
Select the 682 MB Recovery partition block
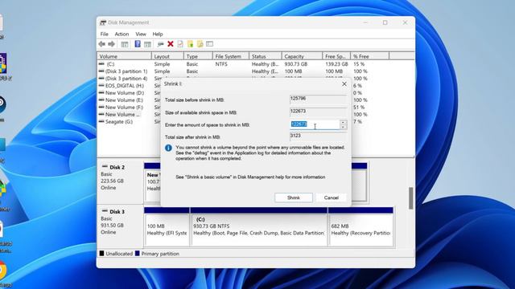[x=361, y=226]
